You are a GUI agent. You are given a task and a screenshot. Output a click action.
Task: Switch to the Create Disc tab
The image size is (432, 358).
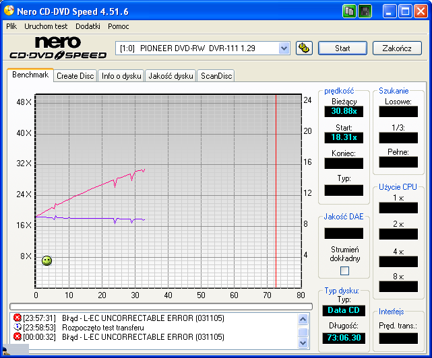pyautogui.click(x=75, y=76)
